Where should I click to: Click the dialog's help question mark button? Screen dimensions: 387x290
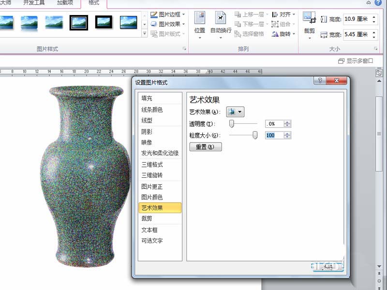[x=320, y=81]
